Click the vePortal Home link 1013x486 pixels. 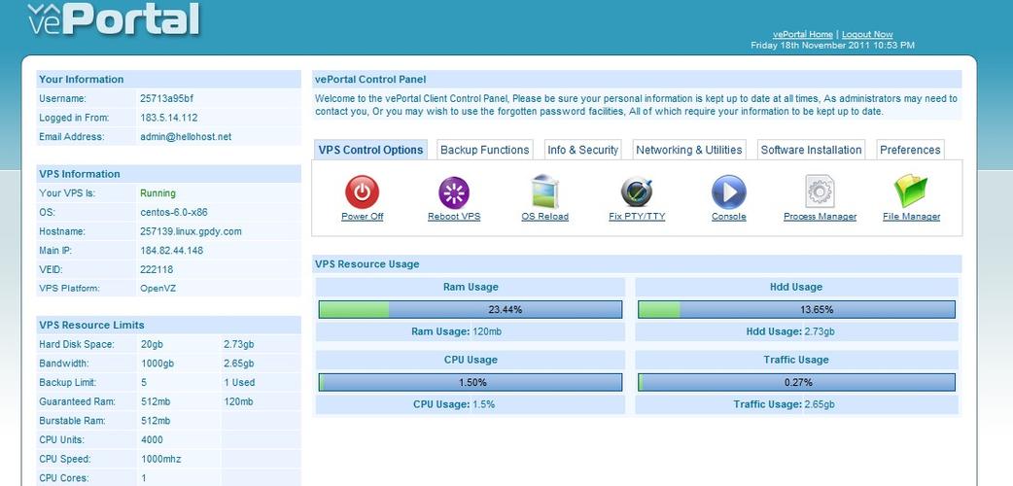802,34
